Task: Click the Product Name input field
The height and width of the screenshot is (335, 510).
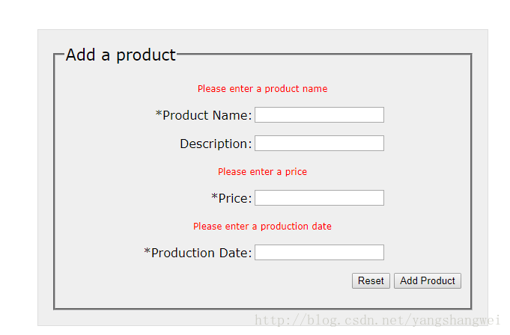Action: pyautogui.click(x=319, y=115)
